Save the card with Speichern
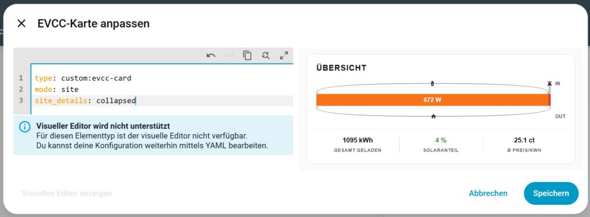590x217 pixels. pyautogui.click(x=551, y=193)
